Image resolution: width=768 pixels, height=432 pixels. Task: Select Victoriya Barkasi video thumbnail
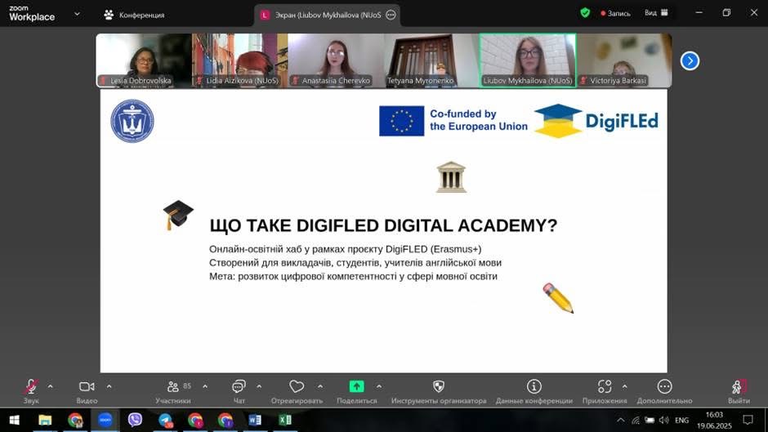point(624,60)
